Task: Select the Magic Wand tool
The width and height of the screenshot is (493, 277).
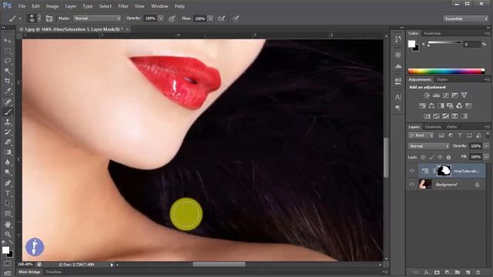Action: click(x=8, y=71)
